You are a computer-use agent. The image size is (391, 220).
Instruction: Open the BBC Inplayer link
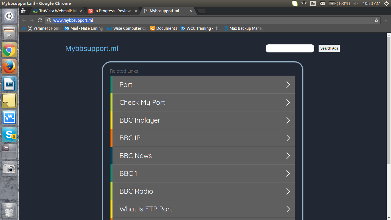(x=203, y=120)
